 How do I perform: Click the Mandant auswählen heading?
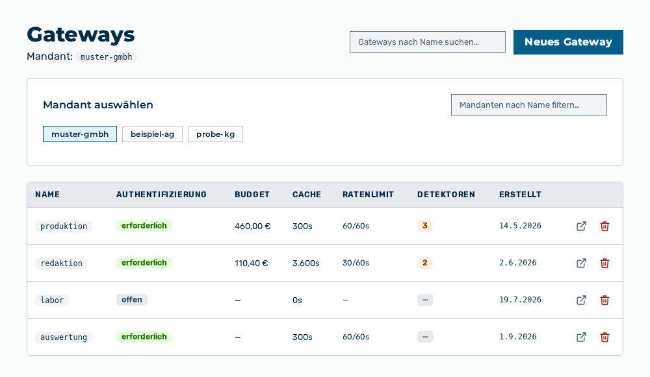coord(98,104)
